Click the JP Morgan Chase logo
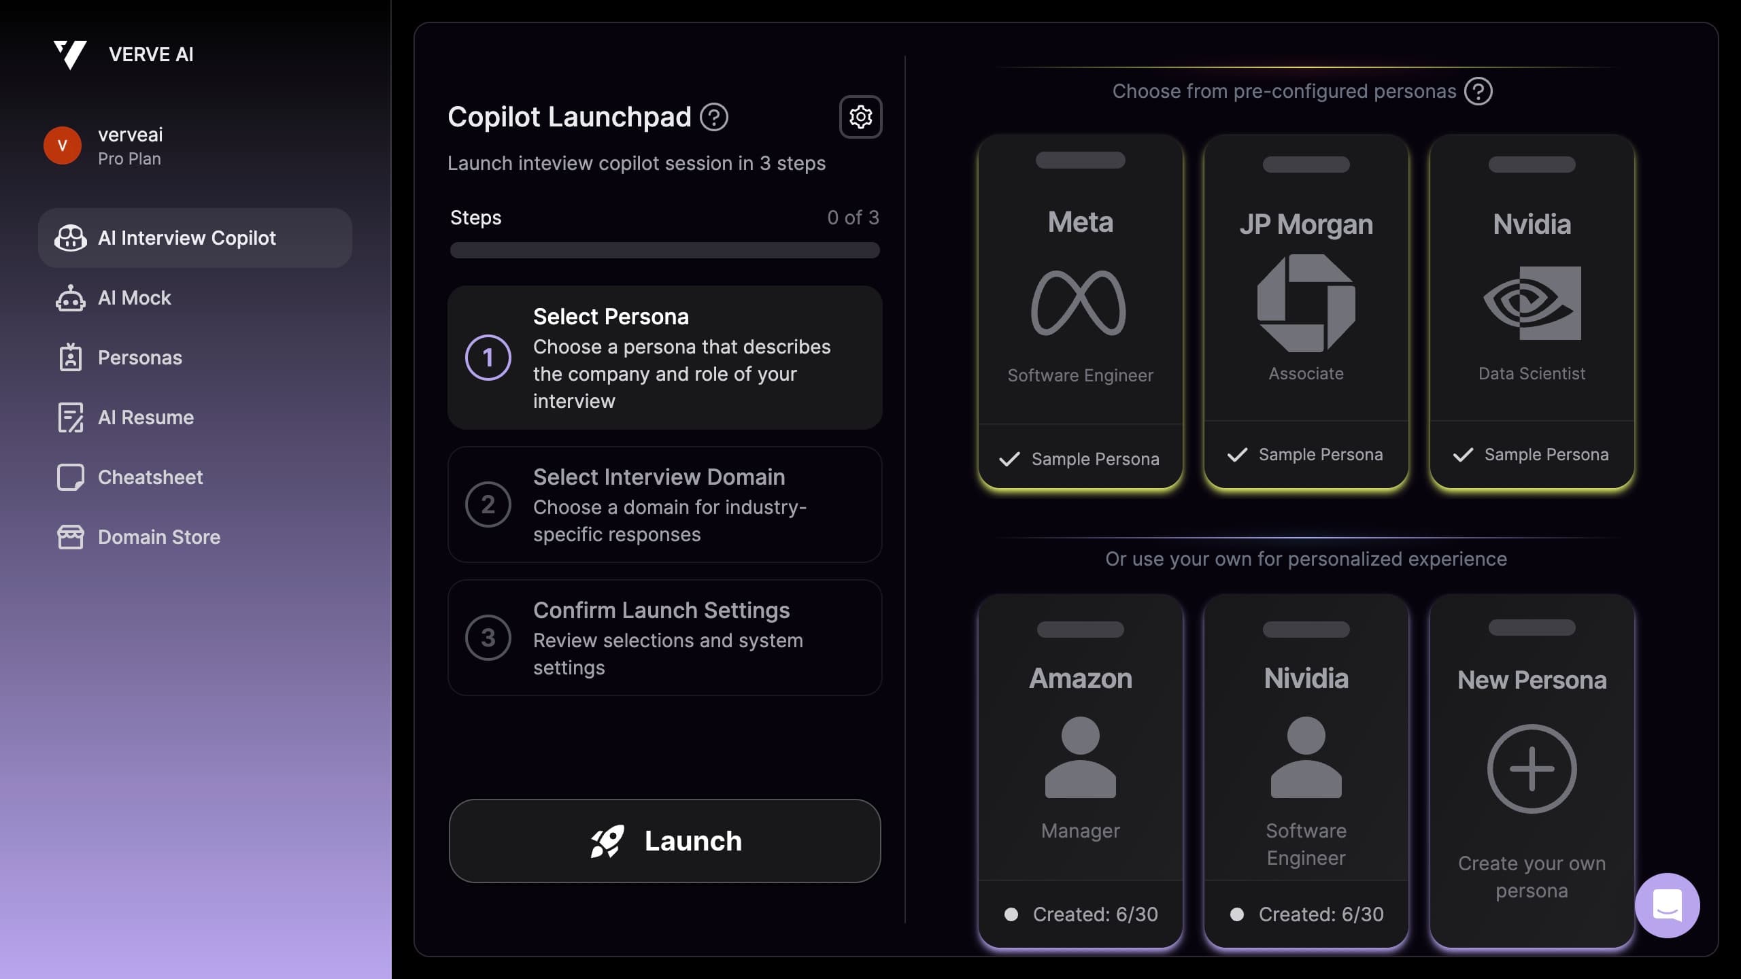This screenshot has height=979, width=1741. click(1306, 303)
